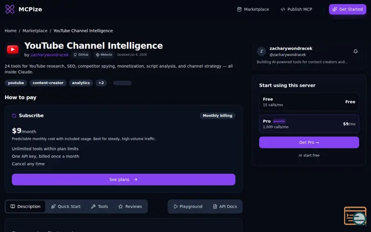
Task: Open the GitHub badge link
Action: point(81,55)
